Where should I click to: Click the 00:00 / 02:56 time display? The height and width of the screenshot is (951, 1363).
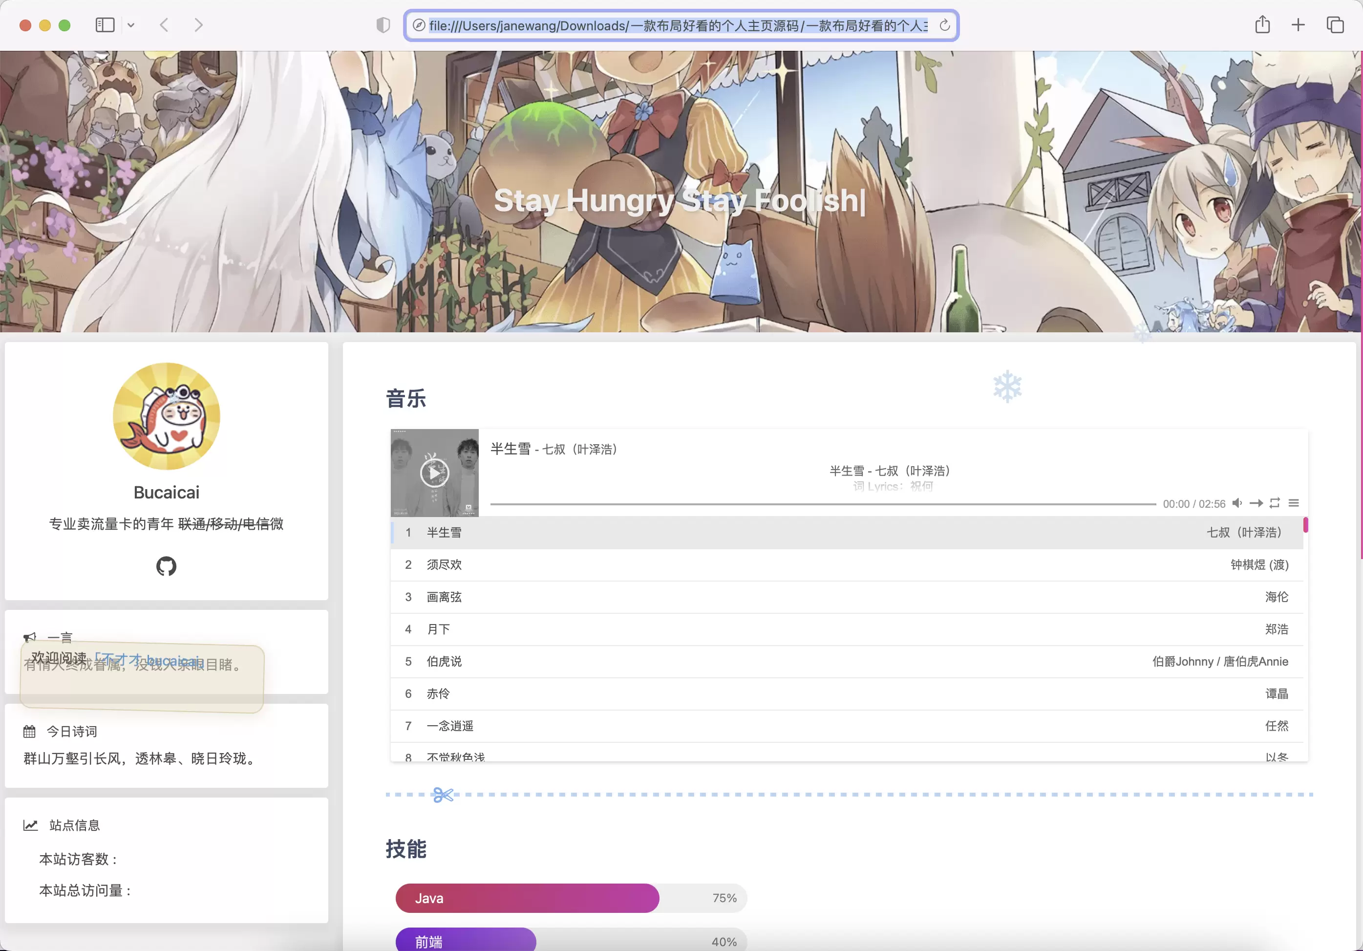(1194, 504)
